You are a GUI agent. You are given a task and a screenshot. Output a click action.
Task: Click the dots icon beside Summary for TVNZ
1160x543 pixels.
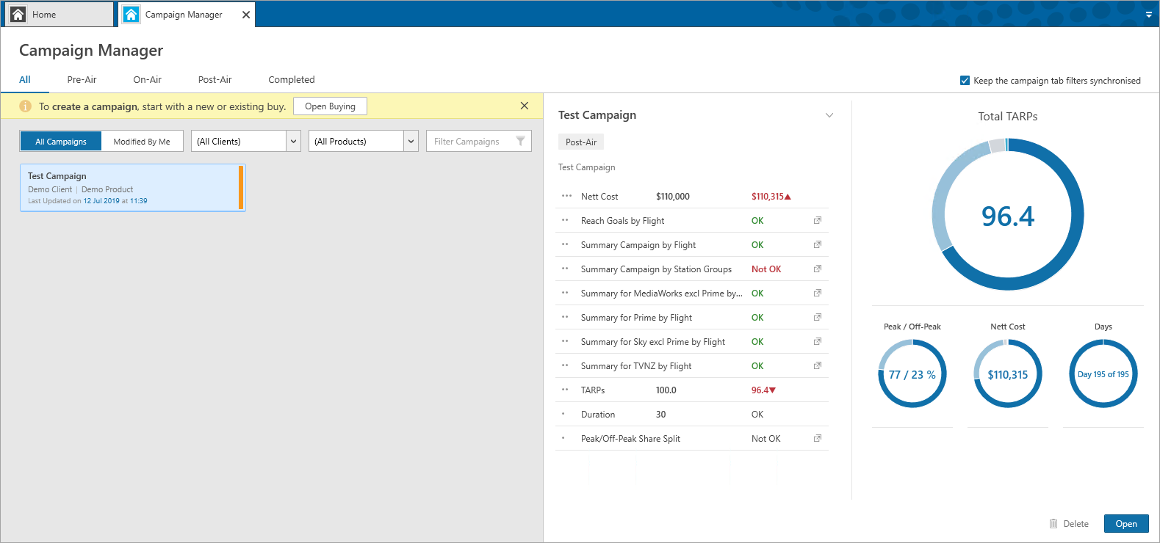coord(565,365)
